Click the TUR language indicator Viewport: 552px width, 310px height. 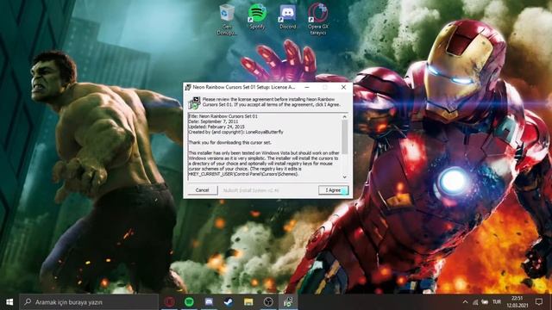[x=497, y=302]
